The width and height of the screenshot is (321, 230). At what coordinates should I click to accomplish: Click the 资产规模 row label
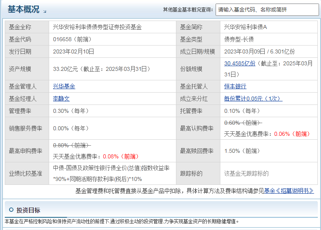(x=20, y=69)
